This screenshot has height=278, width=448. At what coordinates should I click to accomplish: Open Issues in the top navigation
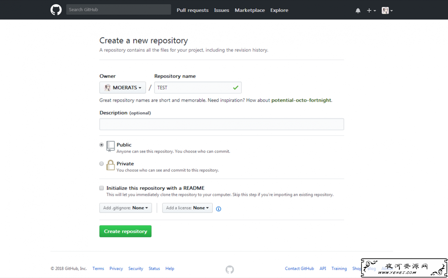click(222, 10)
